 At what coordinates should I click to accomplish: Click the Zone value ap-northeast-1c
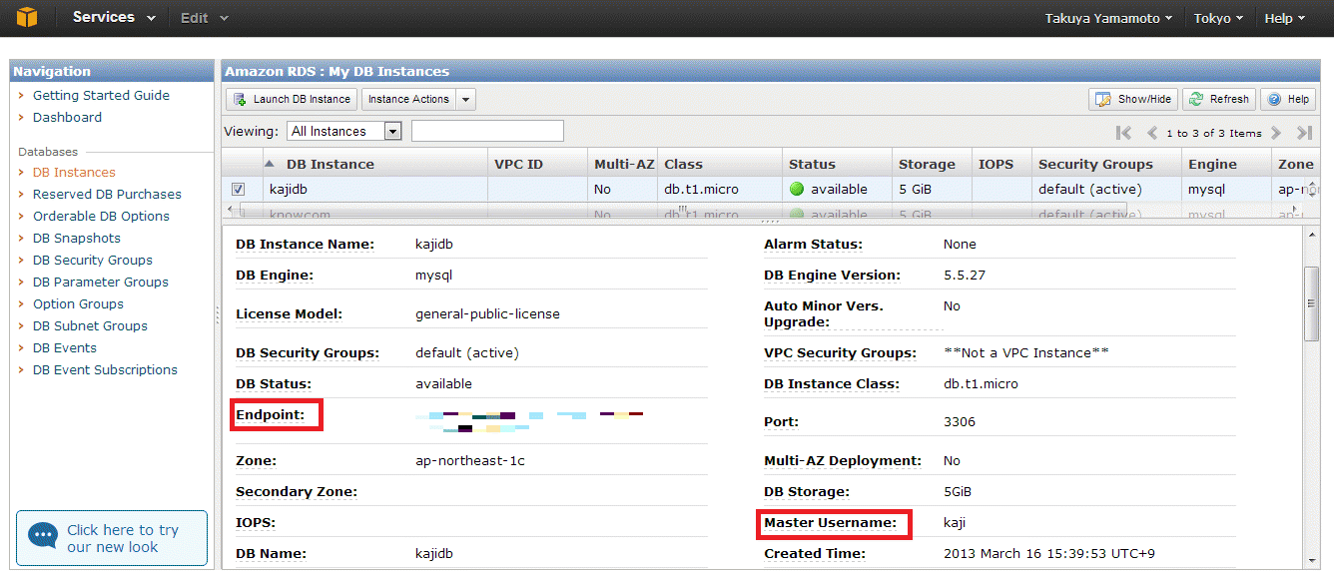pos(470,461)
